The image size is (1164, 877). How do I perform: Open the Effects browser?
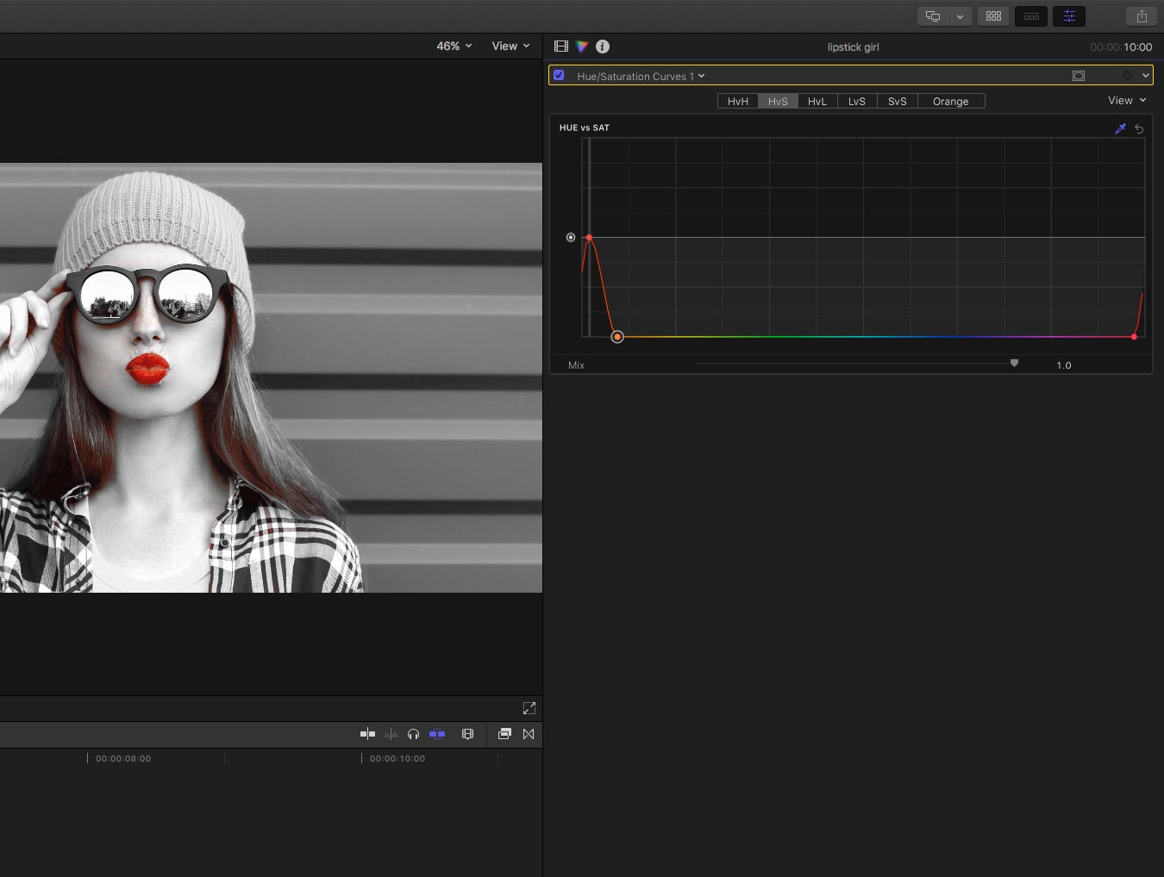(504, 734)
